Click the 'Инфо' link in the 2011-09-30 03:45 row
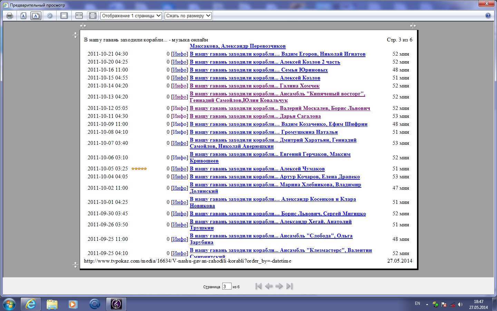Screen dimensions: 497x311 [179, 214]
